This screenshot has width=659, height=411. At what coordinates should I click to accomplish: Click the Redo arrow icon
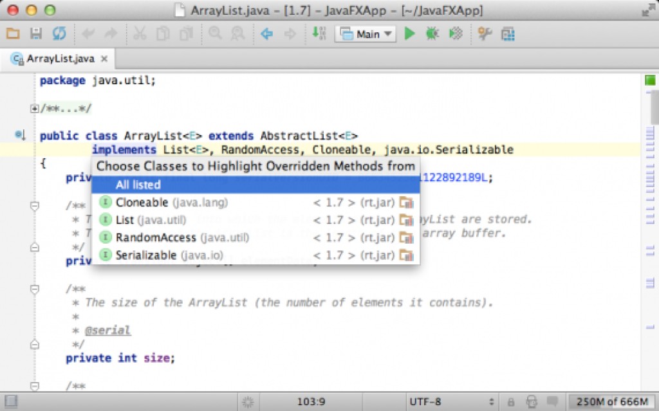(x=111, y=33)
